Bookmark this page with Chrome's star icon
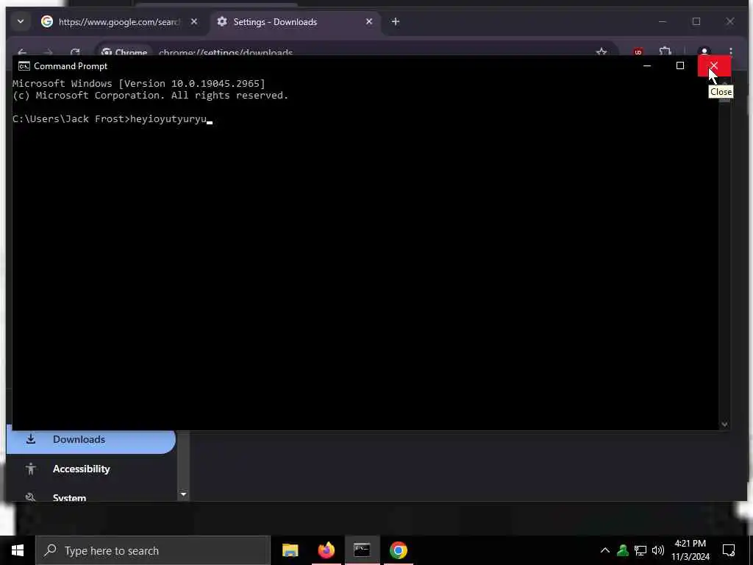 click(602, 52)
